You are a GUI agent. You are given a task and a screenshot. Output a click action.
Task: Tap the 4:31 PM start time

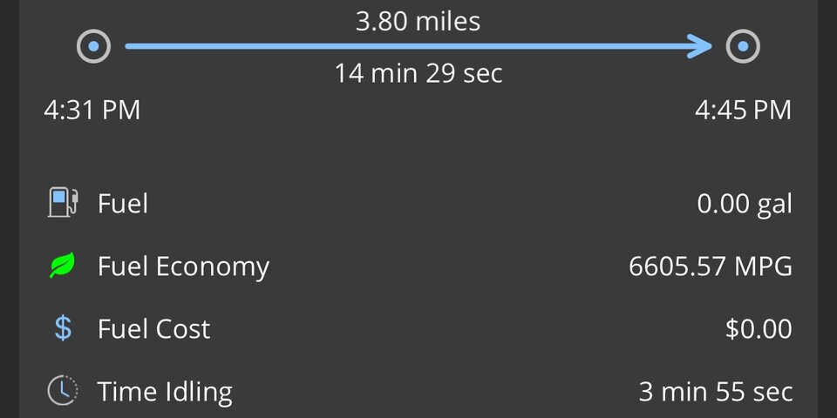[x=92, y=111]
